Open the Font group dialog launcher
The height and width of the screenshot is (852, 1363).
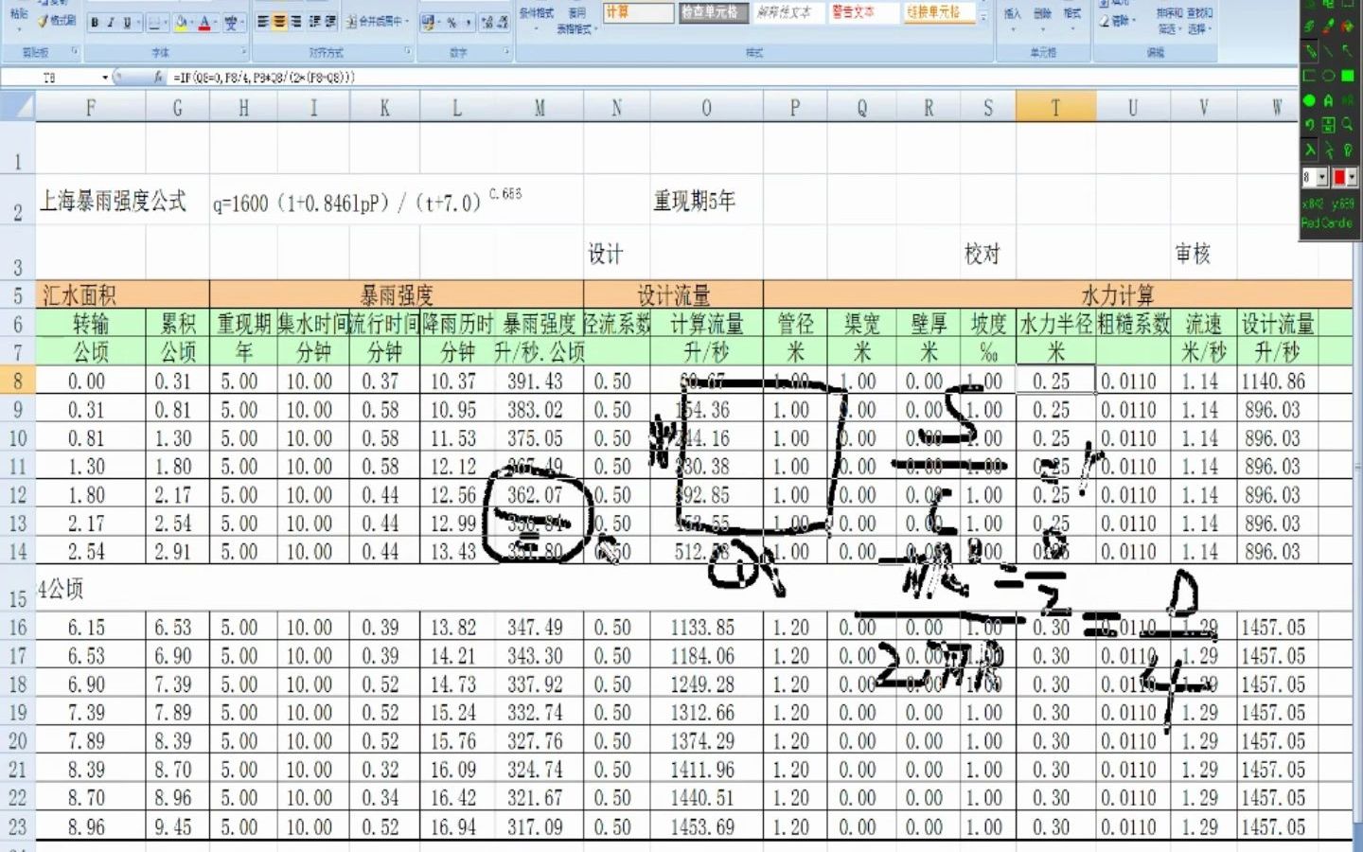coord(243,51)
